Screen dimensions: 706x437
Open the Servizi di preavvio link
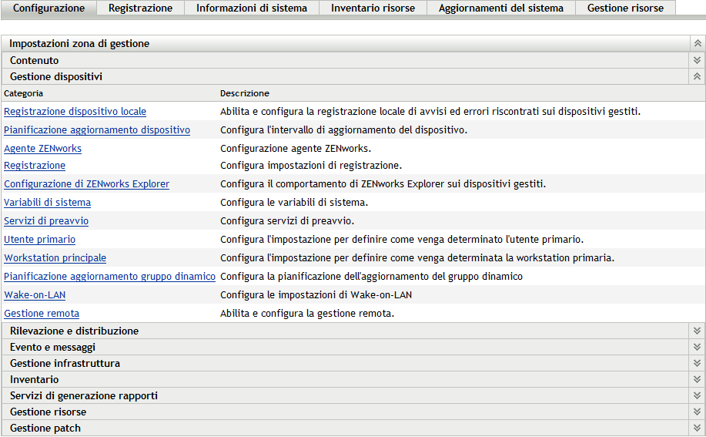tap(46, 220)
